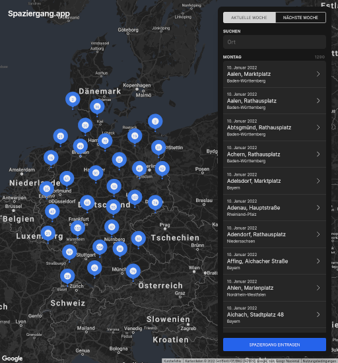
Task: Expand the Adenau, Hauptstraße entry chevron
Action: coord(318,208)
